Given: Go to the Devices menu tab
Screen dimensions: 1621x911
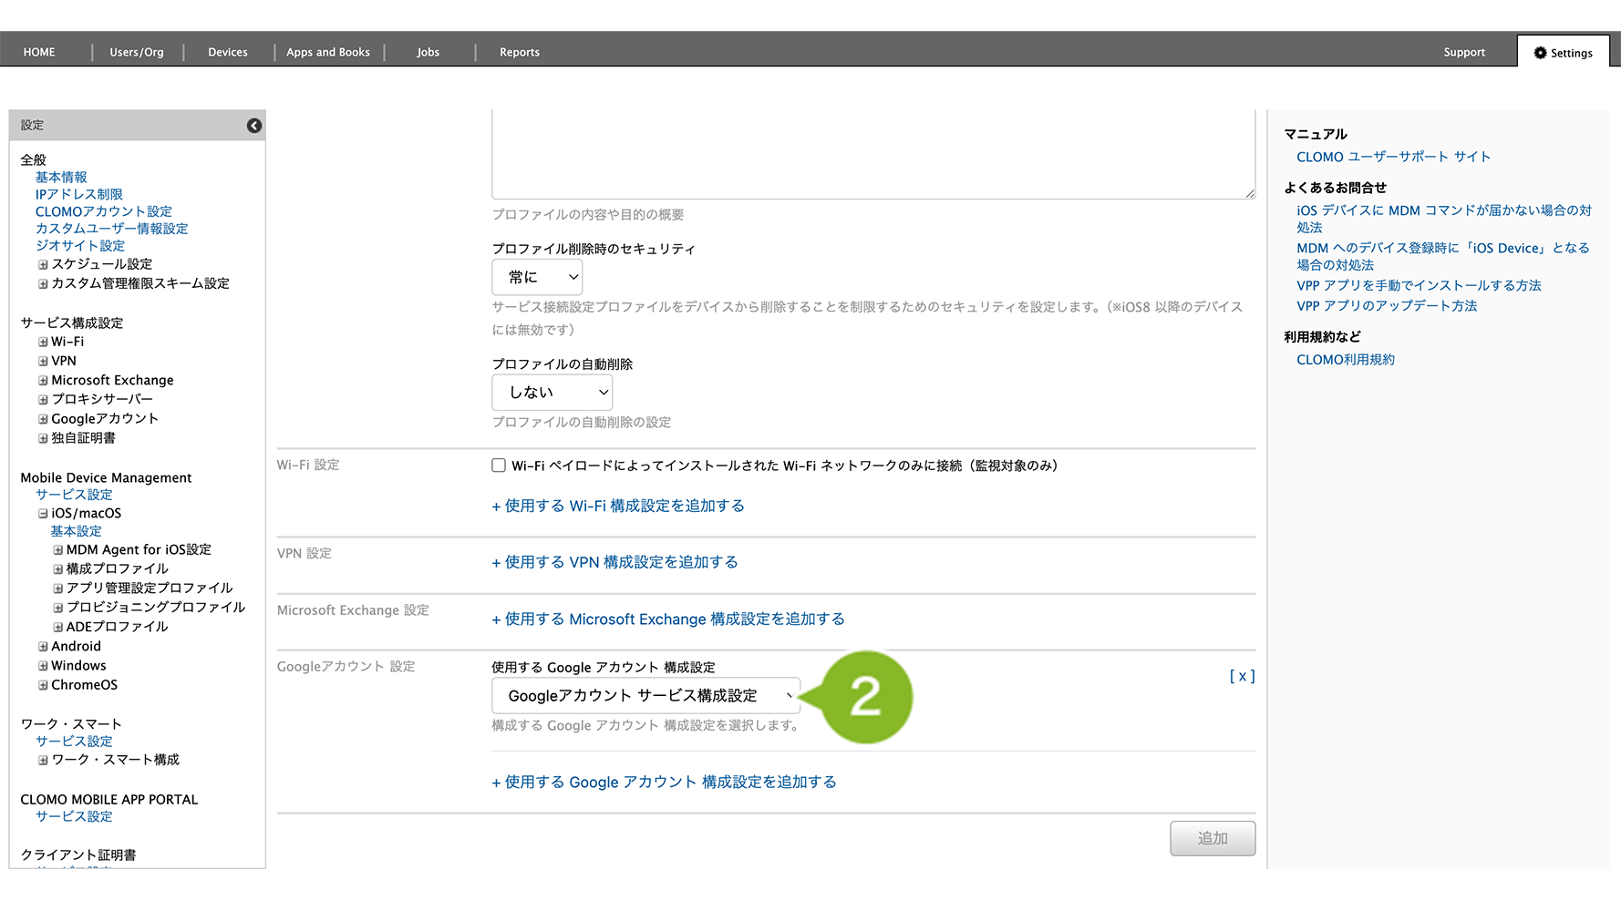Looking at the screenshot, I should click(x=228, y=52).
